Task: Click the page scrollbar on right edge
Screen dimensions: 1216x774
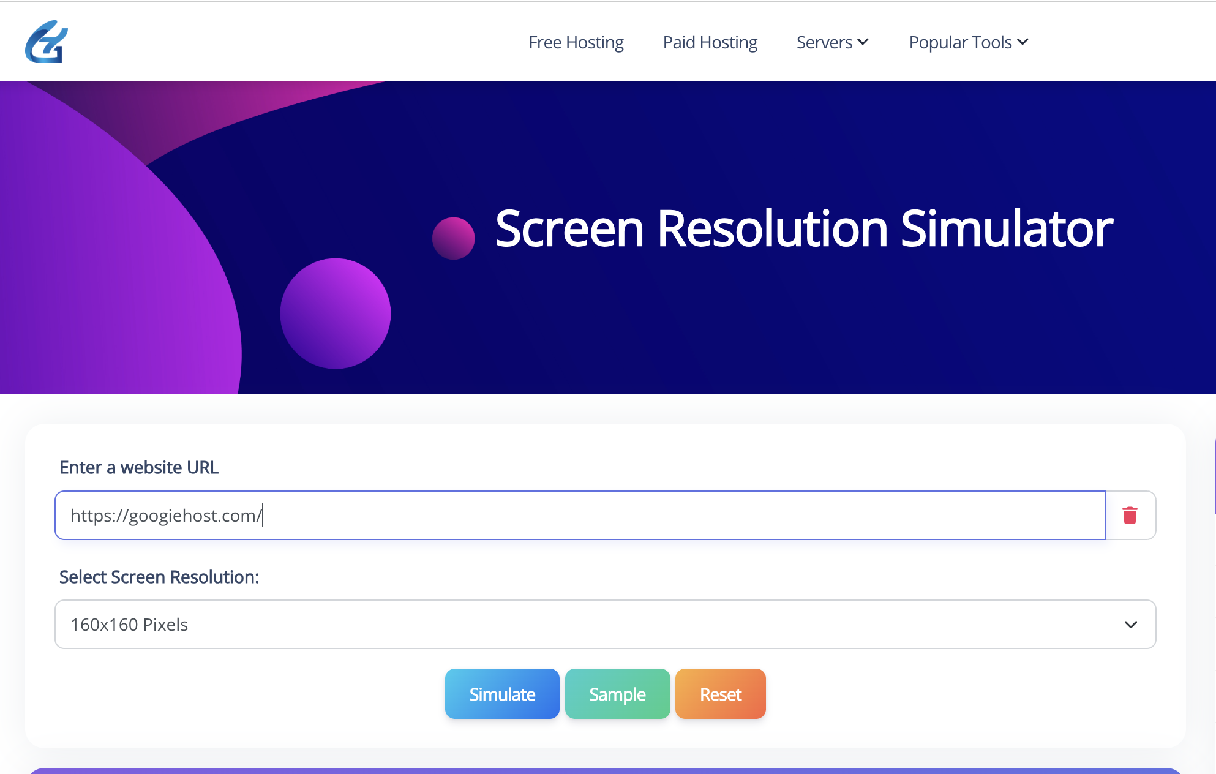Action: point(1214,478)
